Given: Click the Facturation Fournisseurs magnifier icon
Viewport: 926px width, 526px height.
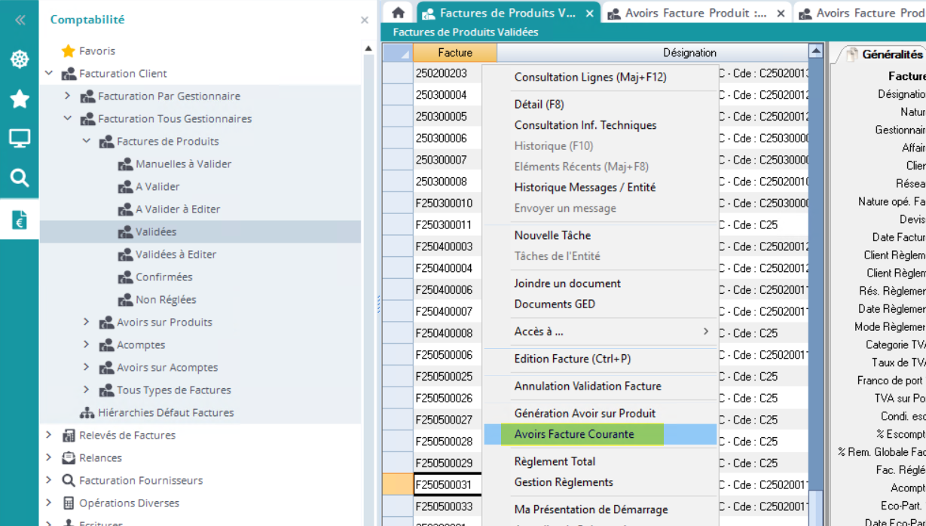Looking at the screenshot, I should coord(69,480).
